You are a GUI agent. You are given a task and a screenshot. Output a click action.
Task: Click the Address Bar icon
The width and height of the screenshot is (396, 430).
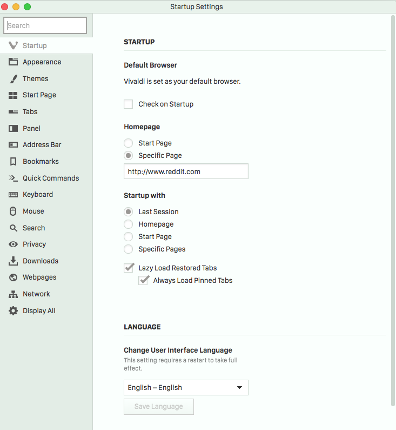(x=13, y=145)
